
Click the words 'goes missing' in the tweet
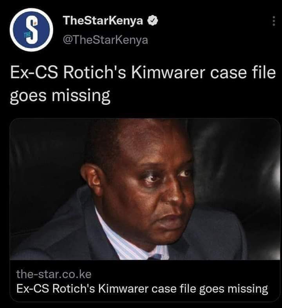60,96
